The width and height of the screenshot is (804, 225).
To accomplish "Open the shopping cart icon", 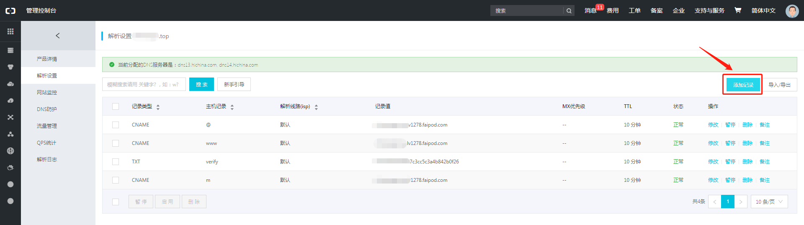I will pos(738,10).
